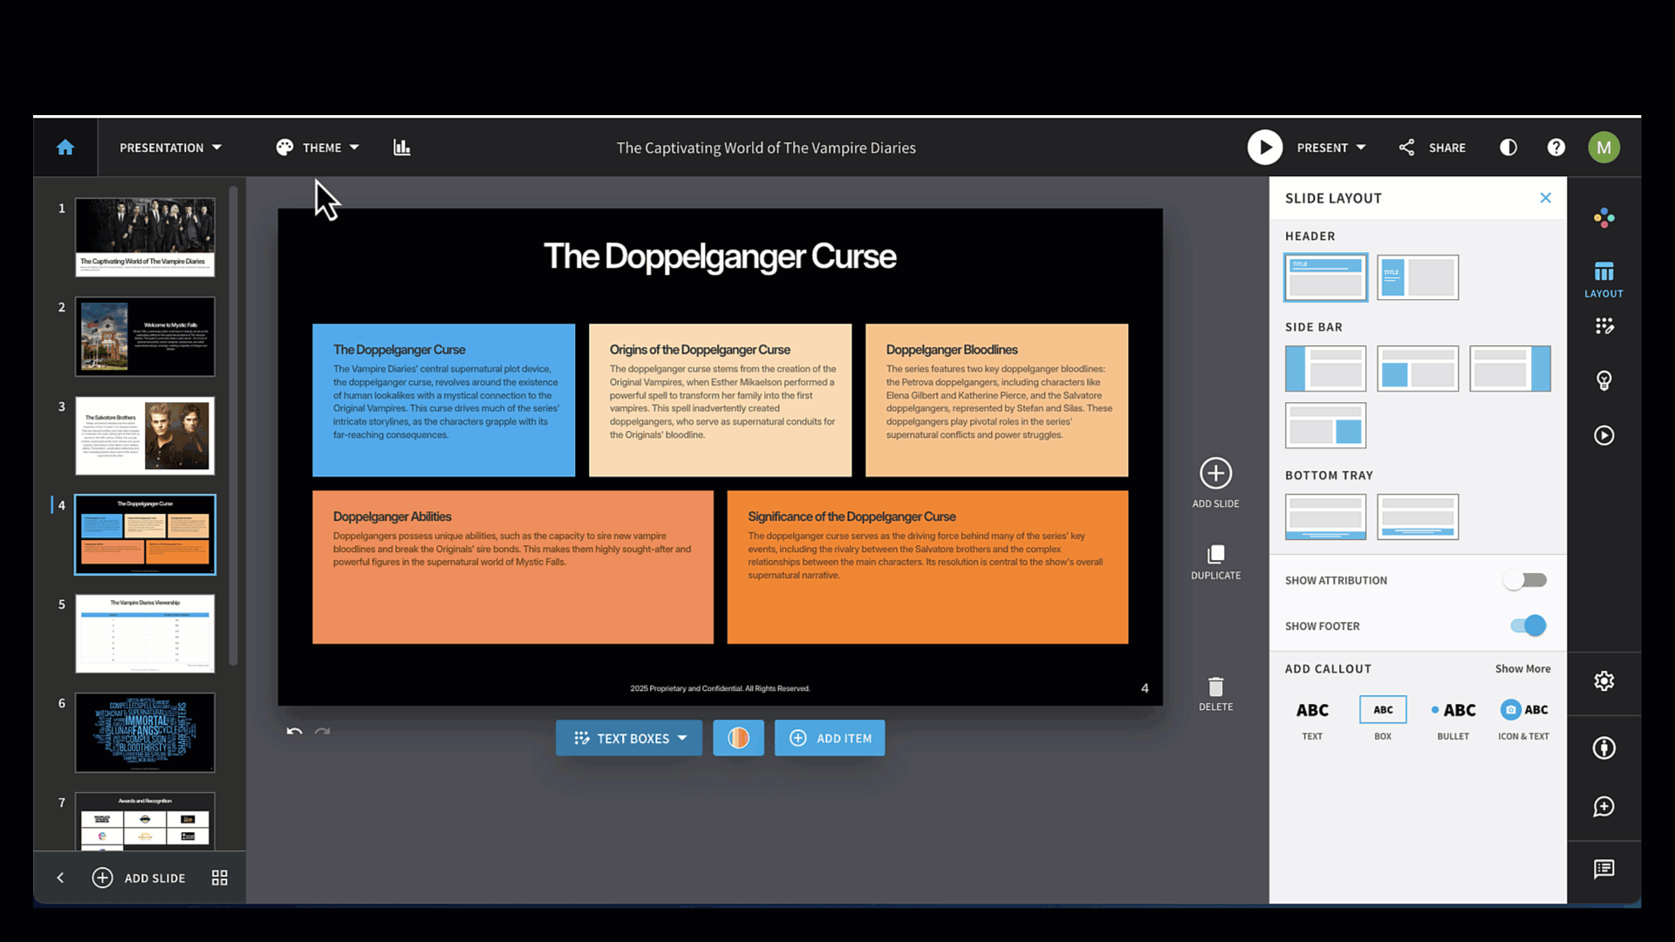Select slide 3 Salvatore Brothers thumbnail
This screenshot has width=1675, height=942.
point(145,435)
